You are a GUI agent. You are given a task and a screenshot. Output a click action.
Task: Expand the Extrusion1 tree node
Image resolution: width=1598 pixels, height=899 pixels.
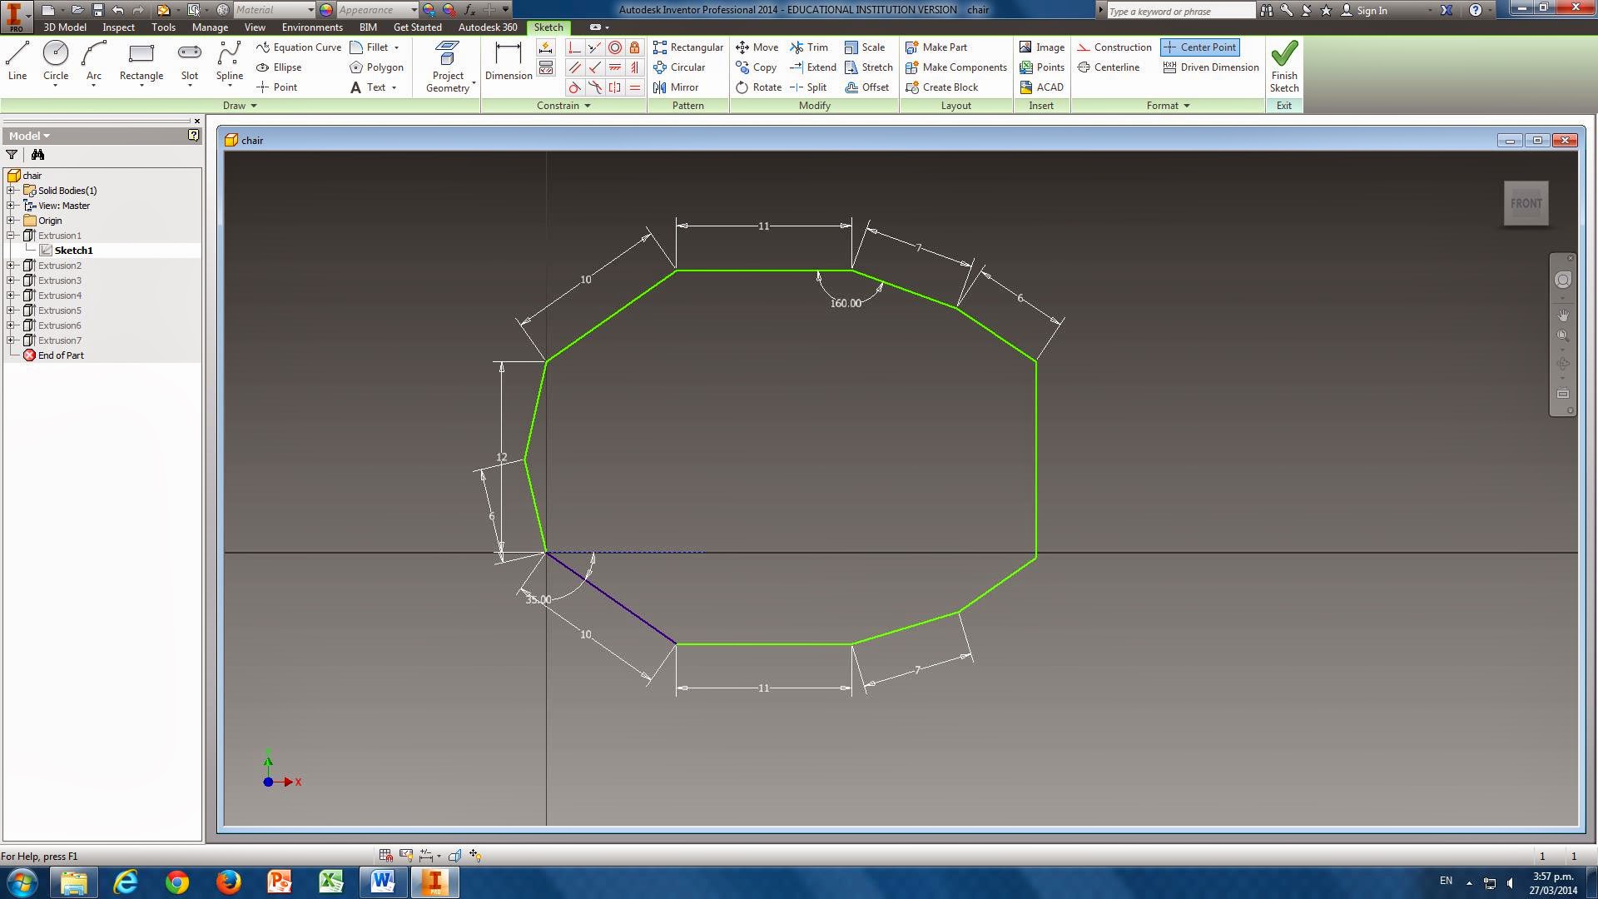click(x=11, y=236)
